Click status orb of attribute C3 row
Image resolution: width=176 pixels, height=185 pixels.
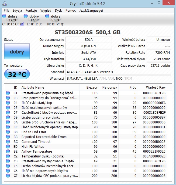[x=8, y=161]
